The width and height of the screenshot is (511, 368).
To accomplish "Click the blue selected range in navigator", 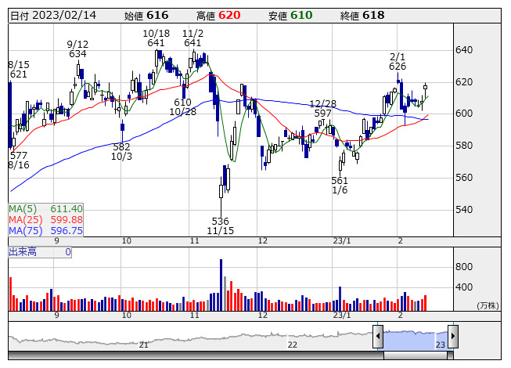I will (416, 341).
